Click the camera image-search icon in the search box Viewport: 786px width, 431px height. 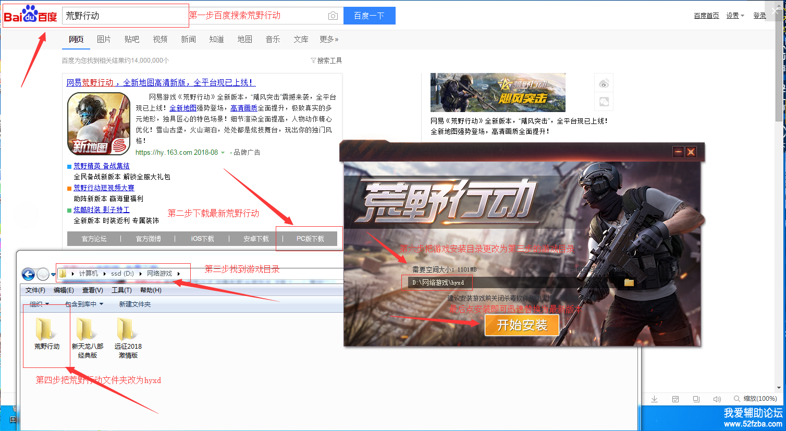[333, 16]
